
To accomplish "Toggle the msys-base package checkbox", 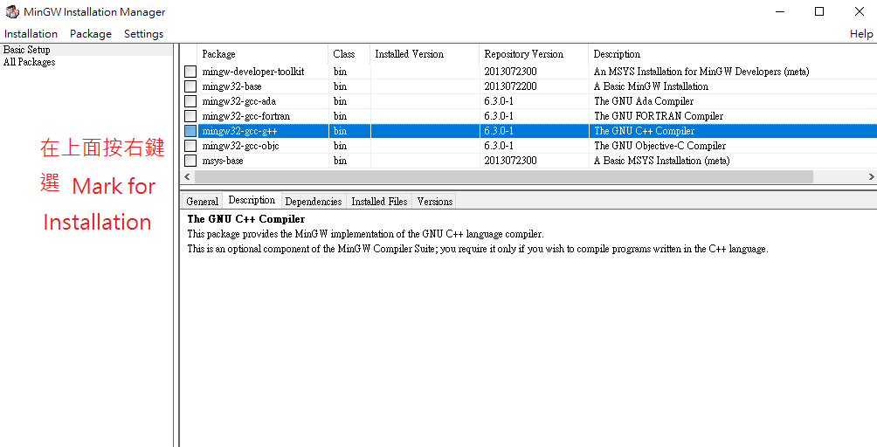I will pyautogui.click(x=190, y=161).
